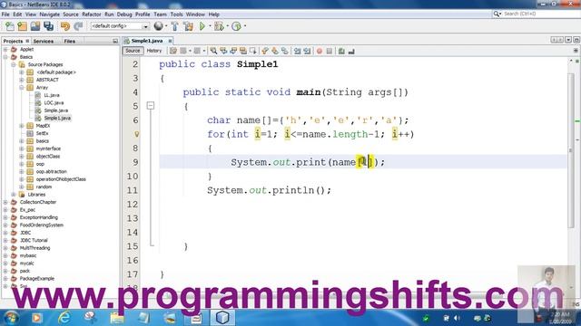
Task: Click Shift Line Left editor icon
Action: coord(297,51)
